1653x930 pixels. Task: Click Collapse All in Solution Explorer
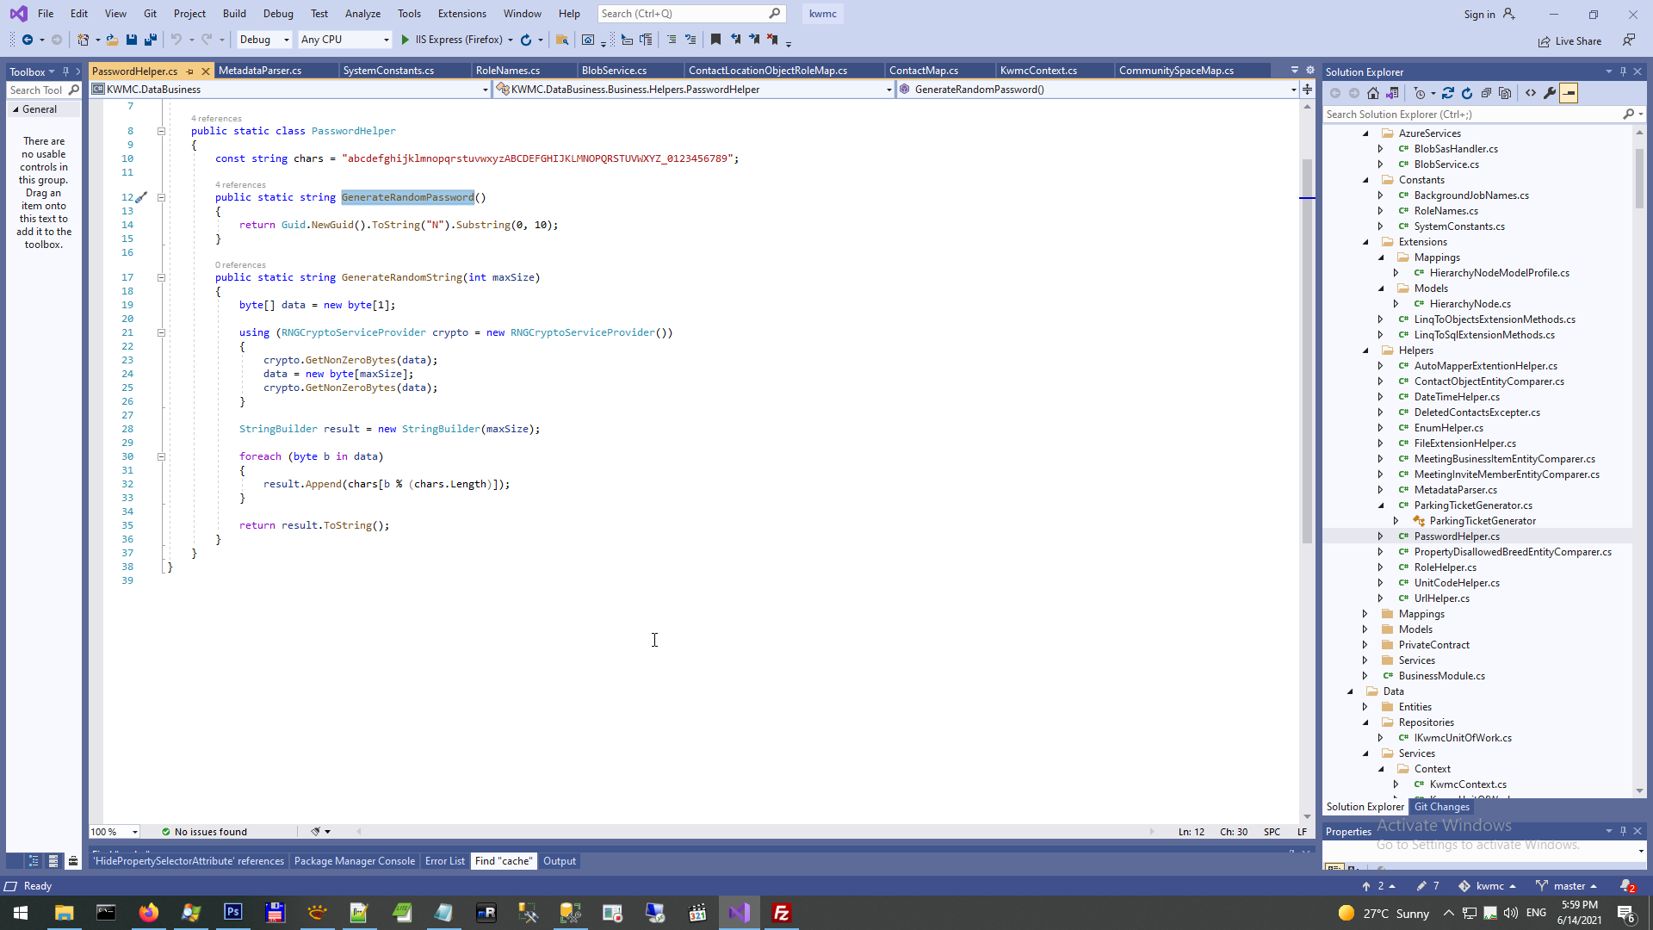1486,93
